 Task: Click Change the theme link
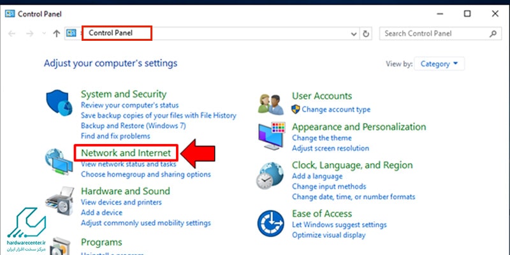pos(322,138)
